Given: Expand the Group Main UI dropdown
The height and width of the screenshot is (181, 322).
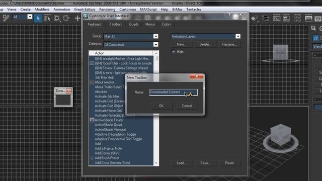Looking at the screenshot, I should 155,36.
